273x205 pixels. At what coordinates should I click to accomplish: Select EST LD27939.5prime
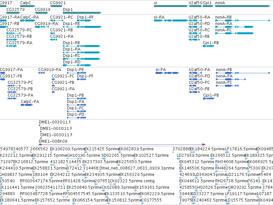click(x=193, y=155)
